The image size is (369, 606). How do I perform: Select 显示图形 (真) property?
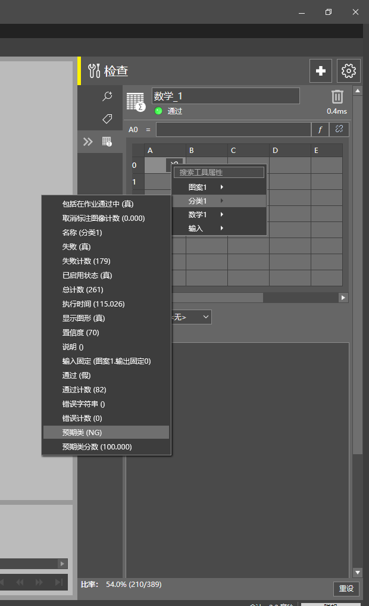point(107,318)
